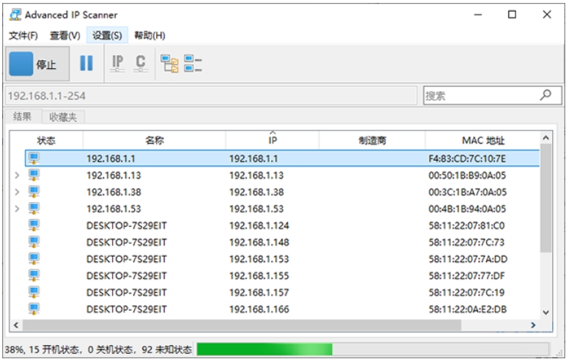Click the computer icon for 192.168.1.124 row
This screenshot has height=359, width=566.
coord(34,225)
